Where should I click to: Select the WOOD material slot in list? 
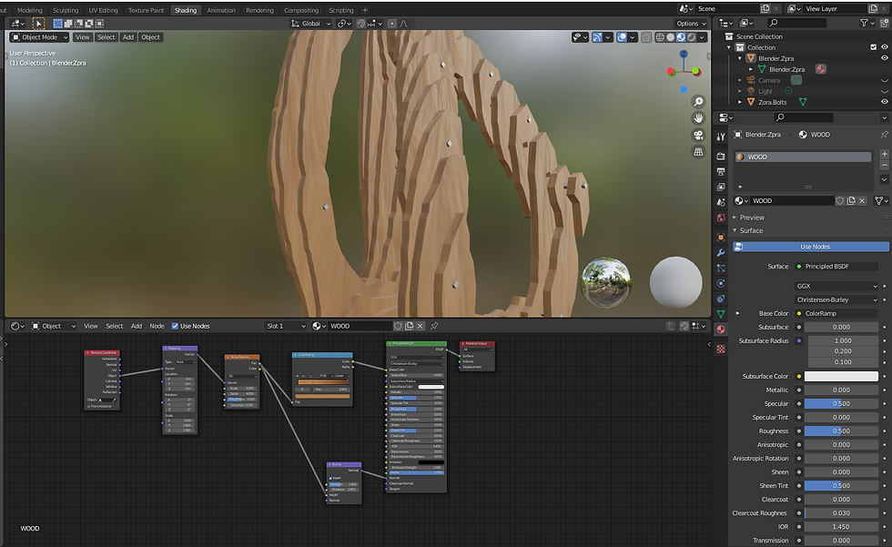point(803,157)
